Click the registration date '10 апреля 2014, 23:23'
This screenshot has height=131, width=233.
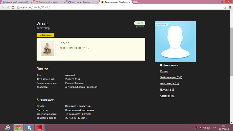point(78,114)
